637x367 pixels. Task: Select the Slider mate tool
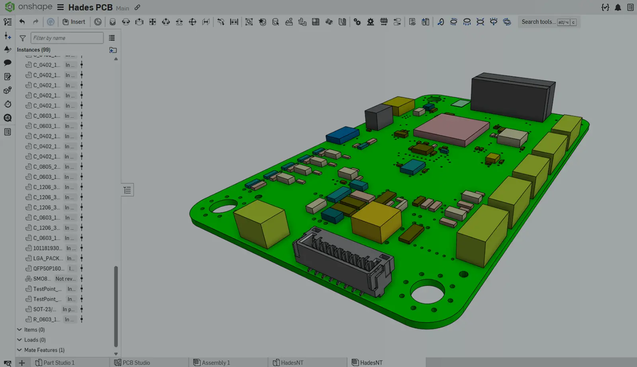(x=139, y=22)
